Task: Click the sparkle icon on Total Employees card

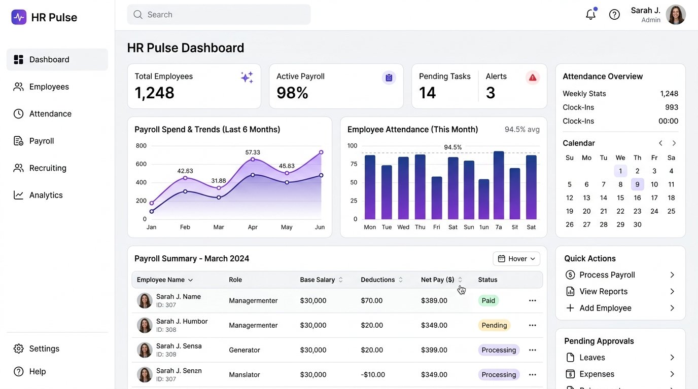Action: 247,77
